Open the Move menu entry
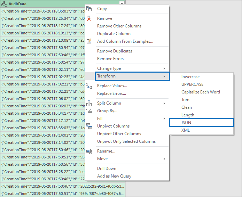Screen dimensions: 242x197 click(127, 159)
